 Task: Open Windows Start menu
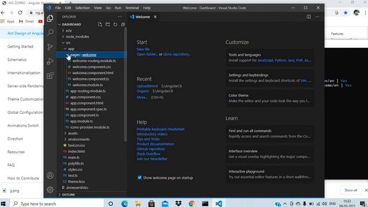tap(3, 204)
